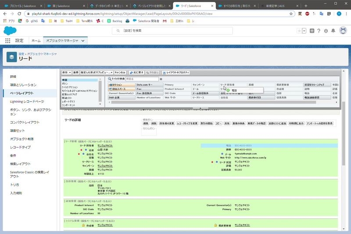Expand the オブジェクトマネージャ tab chevron
The width and height of the screenshot is (351, 234).
point(82,41)
